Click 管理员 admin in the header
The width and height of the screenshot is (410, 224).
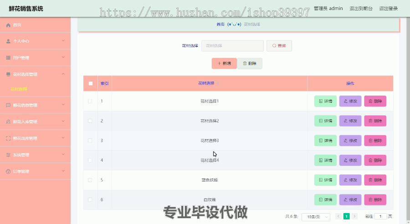pyautogui.click(x=328, y=8)
